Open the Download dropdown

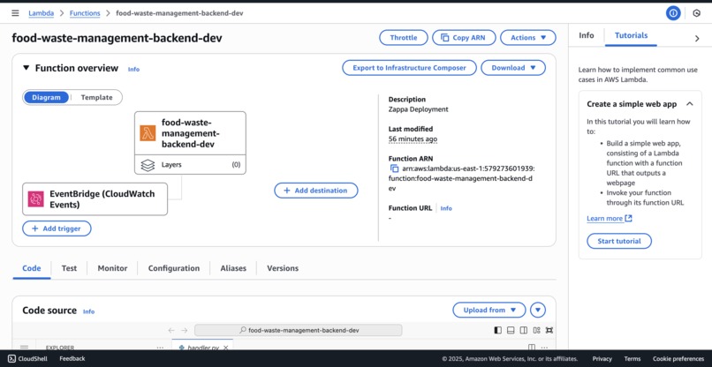513,68
